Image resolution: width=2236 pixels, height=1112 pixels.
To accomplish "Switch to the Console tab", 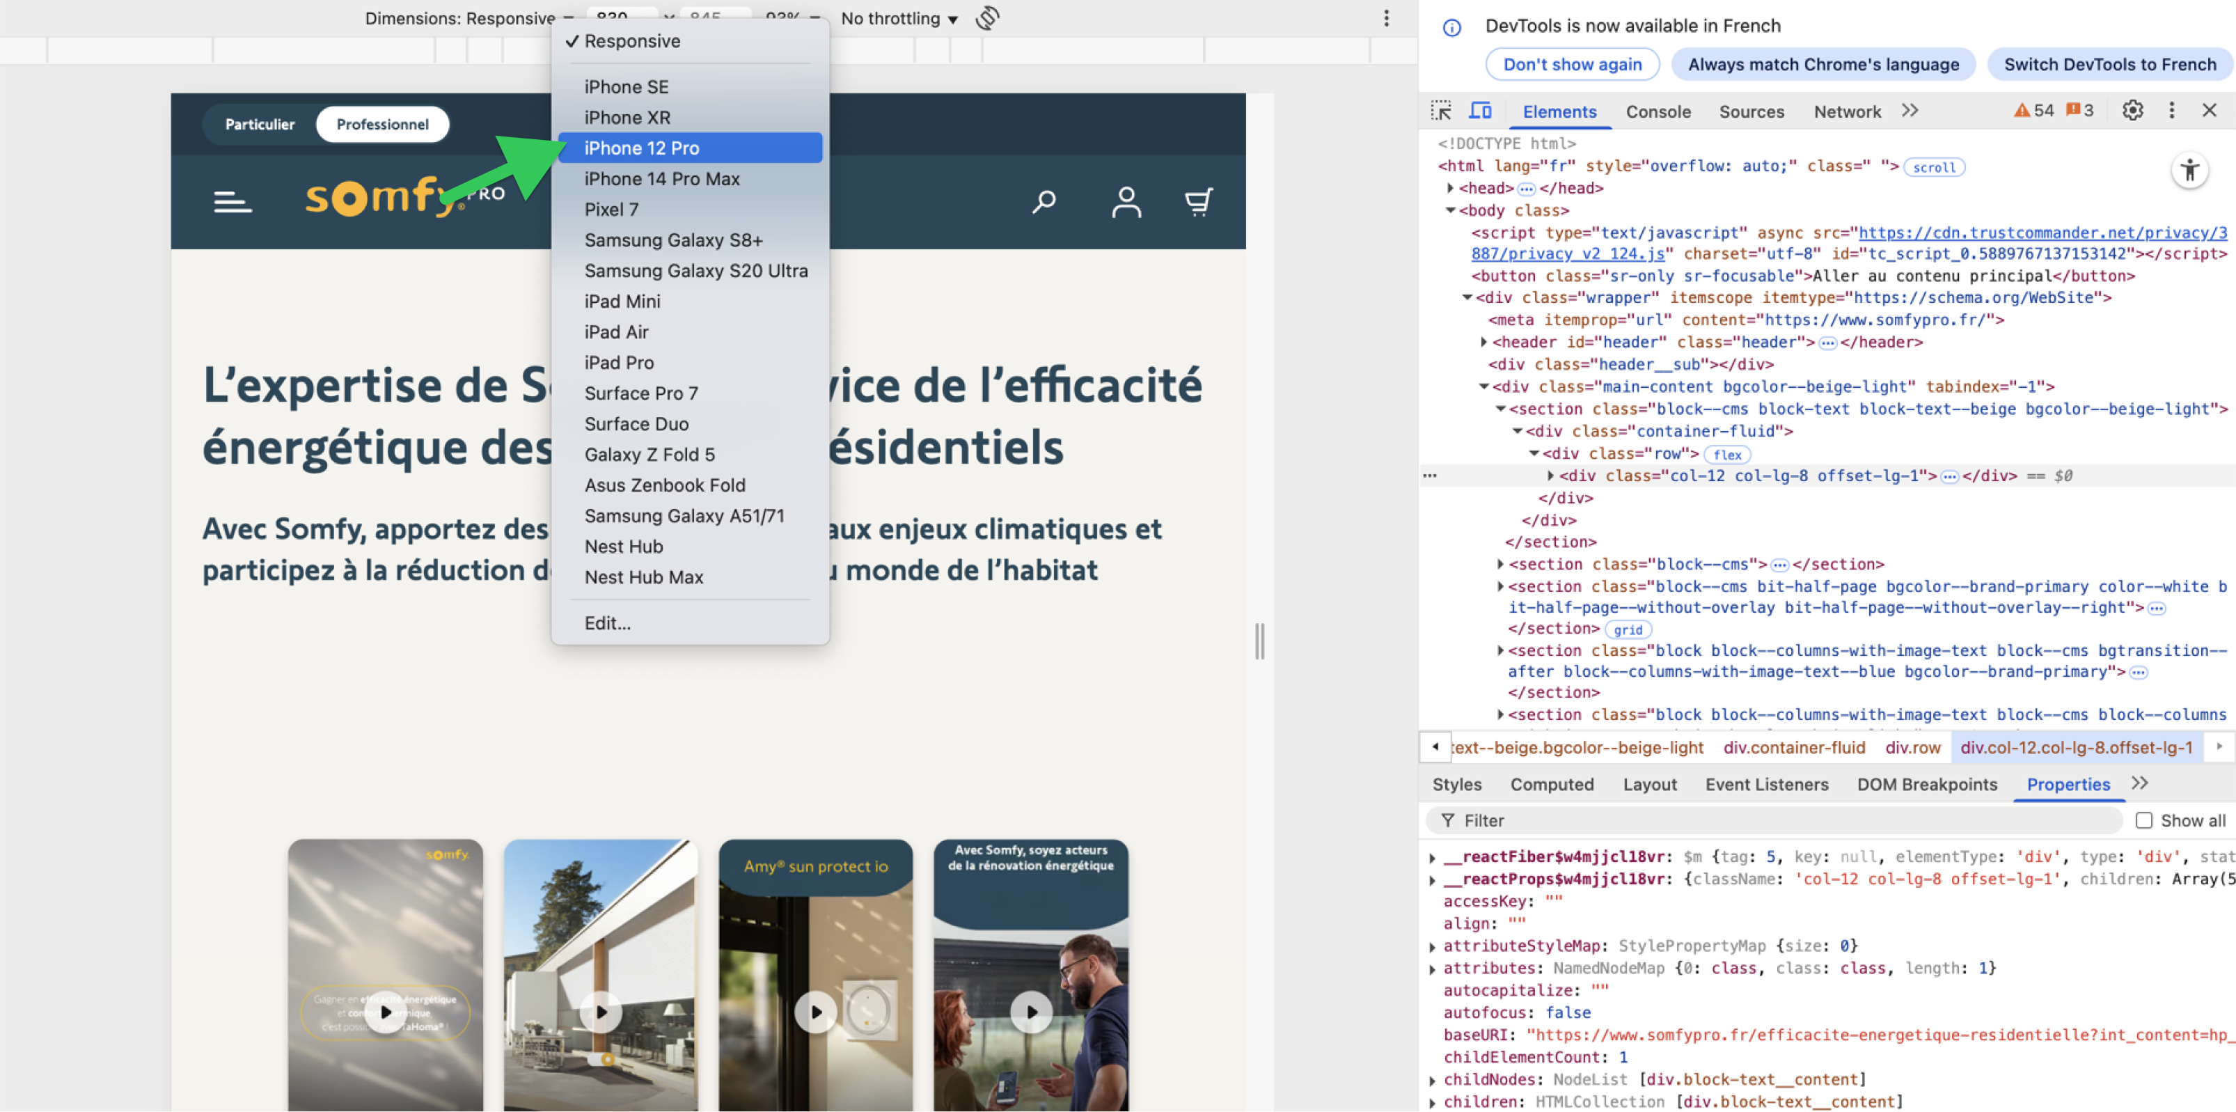I will pos(1658,111).
